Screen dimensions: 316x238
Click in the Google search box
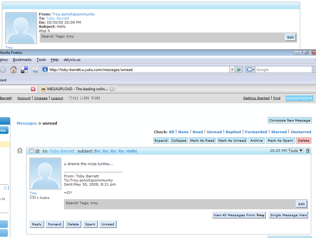coord(282,70)
